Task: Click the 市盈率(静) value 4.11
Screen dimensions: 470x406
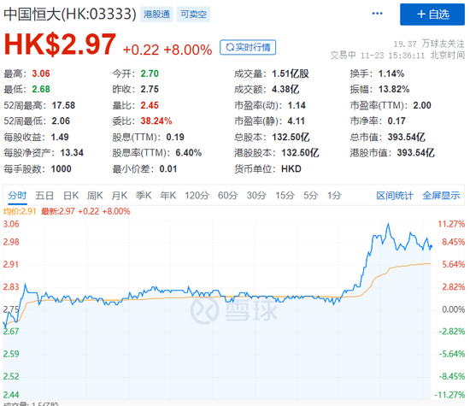Action: pyautogui.click(x=297, y=121)
